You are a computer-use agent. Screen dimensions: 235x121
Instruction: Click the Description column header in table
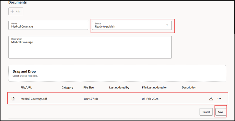189,87
